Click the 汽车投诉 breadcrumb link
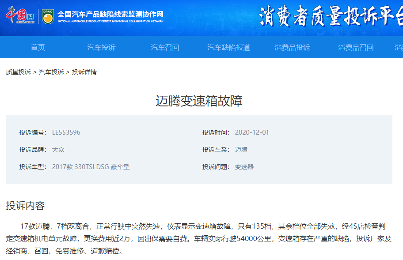The height and width of the screenshot is (260, 403). (51, 72)
